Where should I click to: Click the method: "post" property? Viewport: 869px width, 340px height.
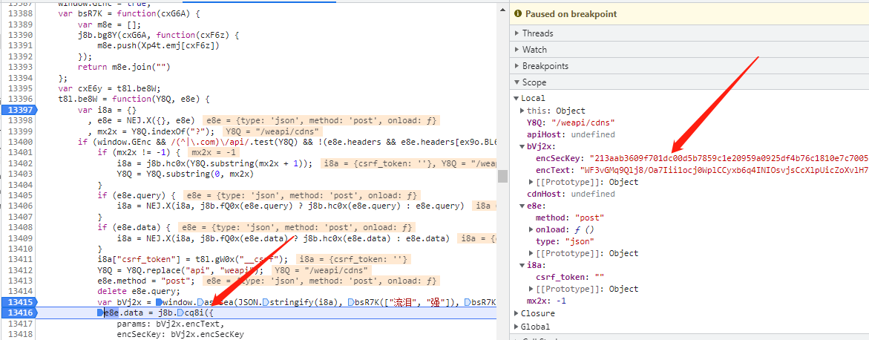coord(570,218)
